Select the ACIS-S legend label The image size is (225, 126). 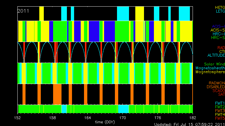(217, 30)
